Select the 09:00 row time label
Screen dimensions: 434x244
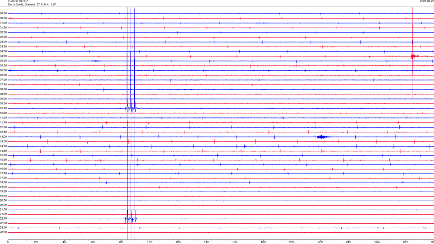3,99
